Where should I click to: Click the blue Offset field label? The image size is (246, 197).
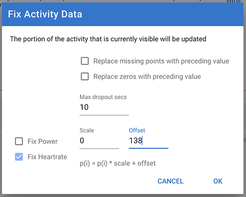click(137, 130)
